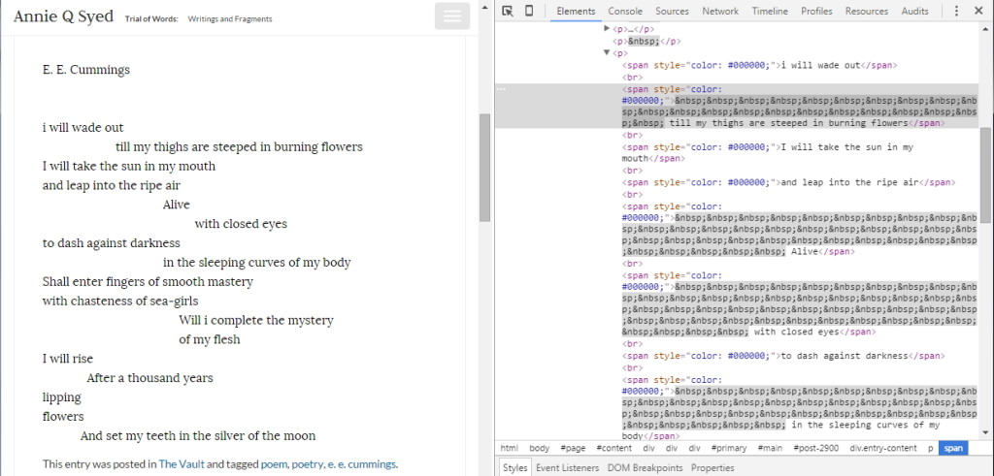Image resolution: width=994 pixels, height=476 pixels.
Task: Click the Elements panel scrollbar thumb
Action: tap(985, 175)
